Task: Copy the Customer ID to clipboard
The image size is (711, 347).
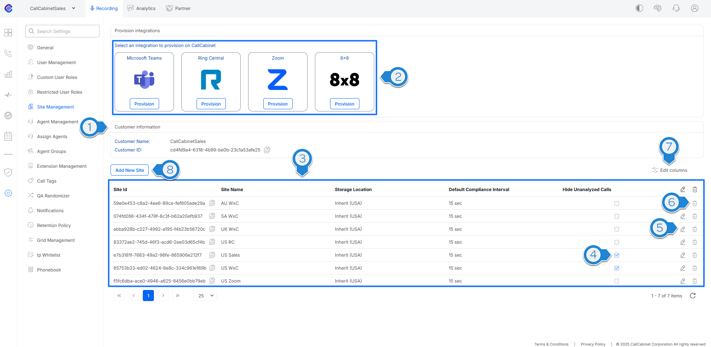Action: tap(267, 150)
